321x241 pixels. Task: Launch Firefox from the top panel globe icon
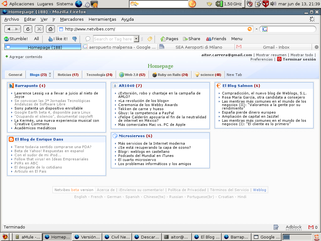[x=79, y=4]
